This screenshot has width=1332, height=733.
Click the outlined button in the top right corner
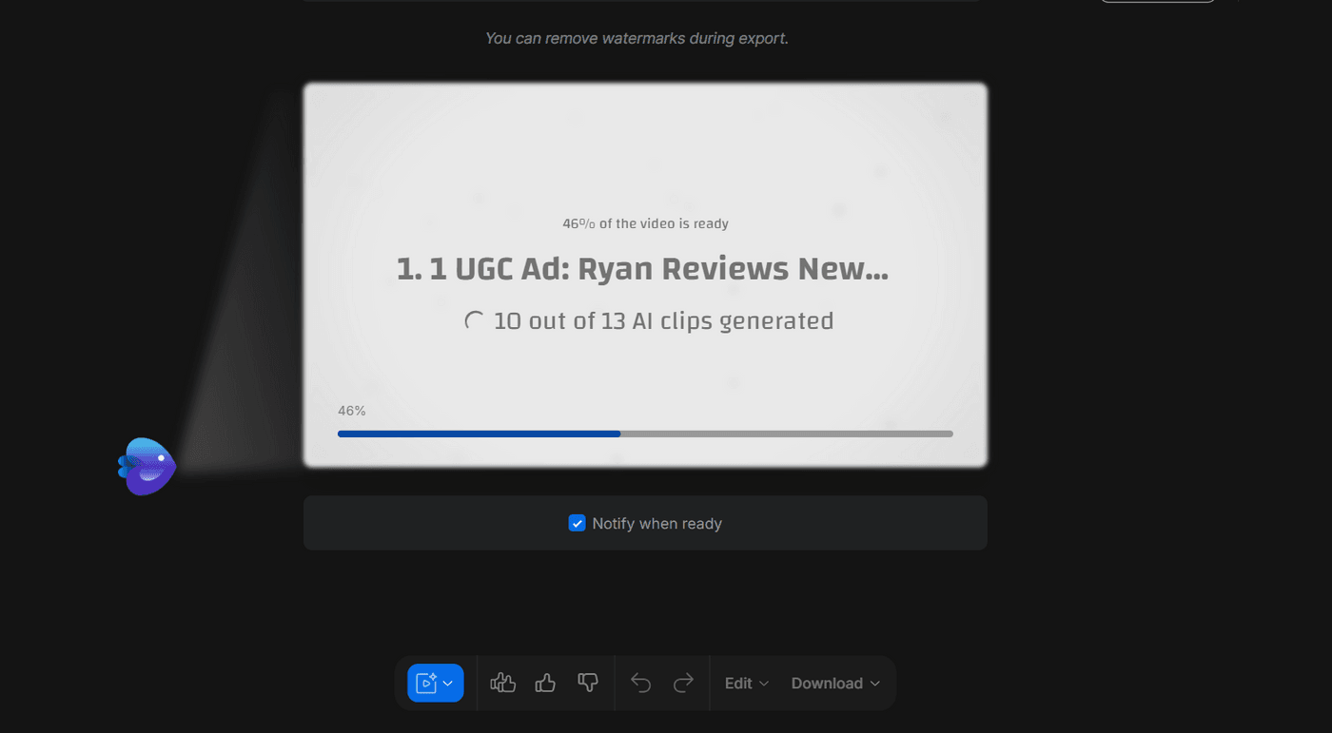[x=1157, y=3]
